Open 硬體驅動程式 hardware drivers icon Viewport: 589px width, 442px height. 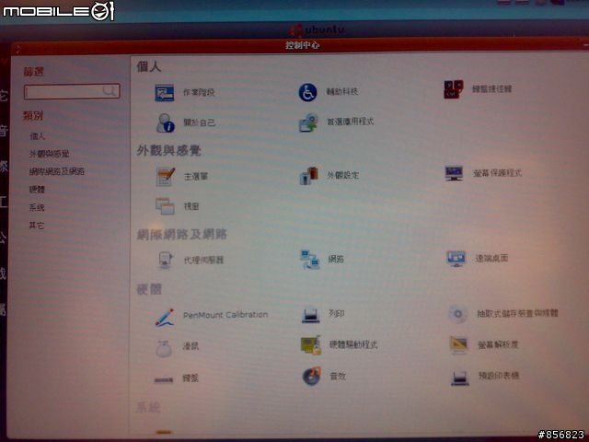pos(311,345)
